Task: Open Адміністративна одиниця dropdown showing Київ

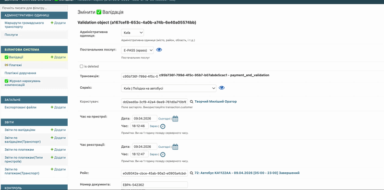Action: click(x=132, y=33)
